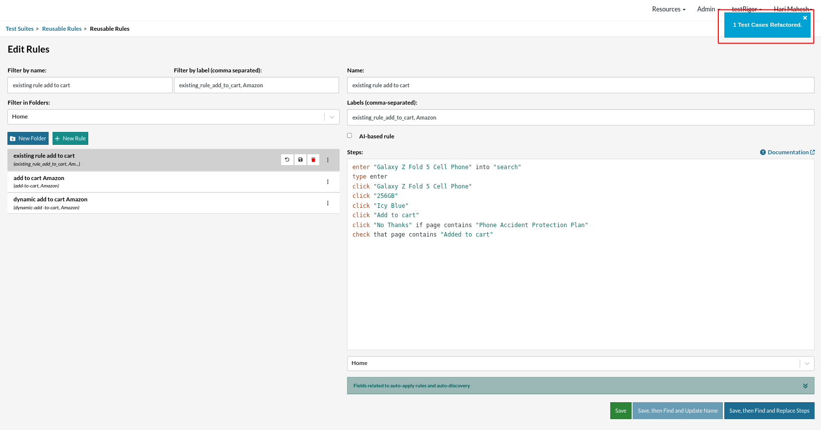Open the Admin menu
The height and width of the screenshot is (430, 821).
(707, 9)
